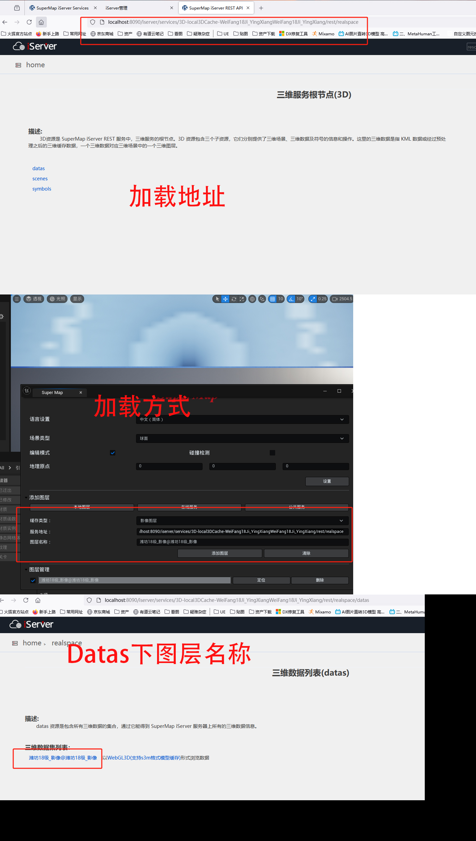Open the DX修复工具 bookmark in top bar
This screenshot has width=476, height=841.
(293, 34)
